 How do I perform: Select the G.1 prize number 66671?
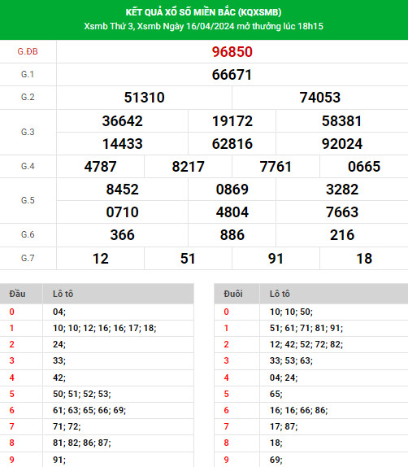[x=232, y=75]
